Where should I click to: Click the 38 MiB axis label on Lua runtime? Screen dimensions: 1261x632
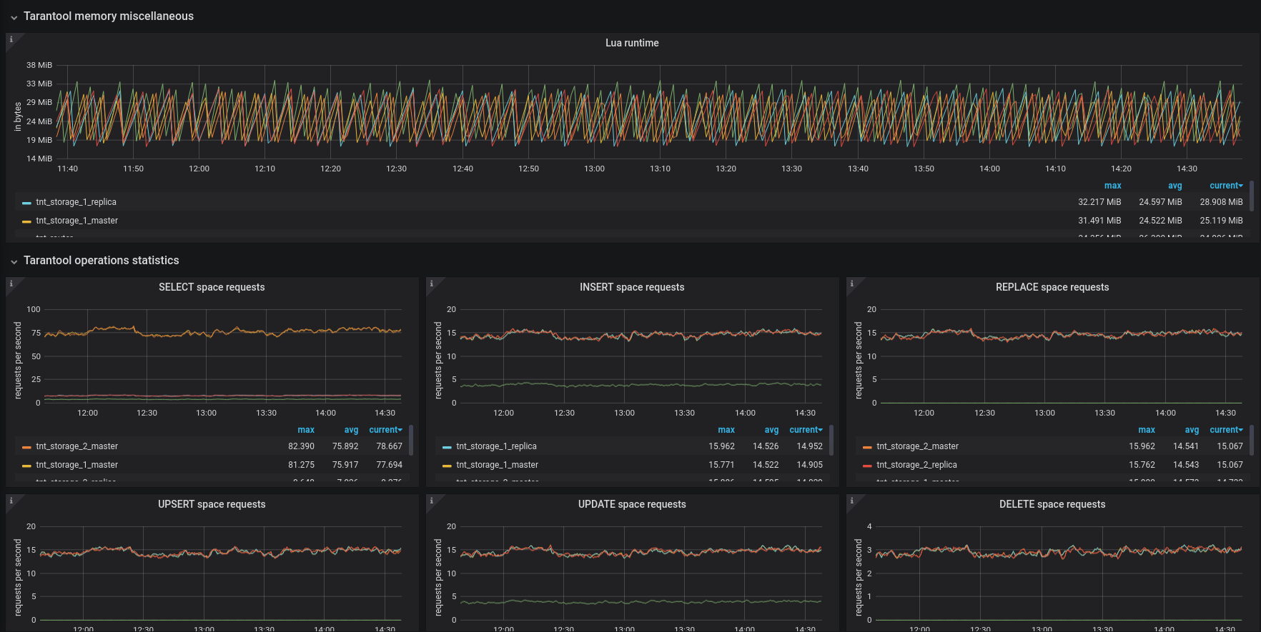pos(39,65)
